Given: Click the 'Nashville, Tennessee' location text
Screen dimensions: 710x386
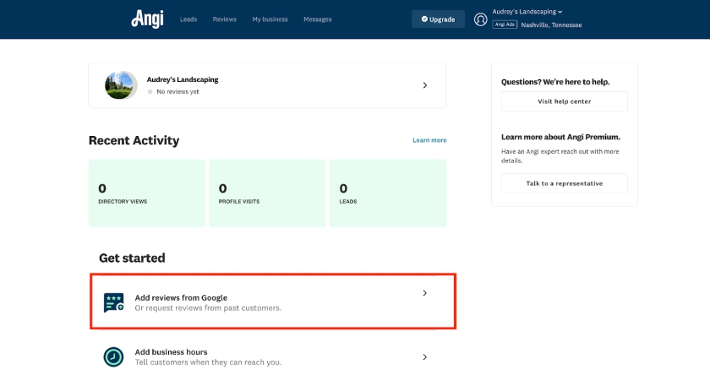Looking at the screenshot, I should (x=551, y=25).
